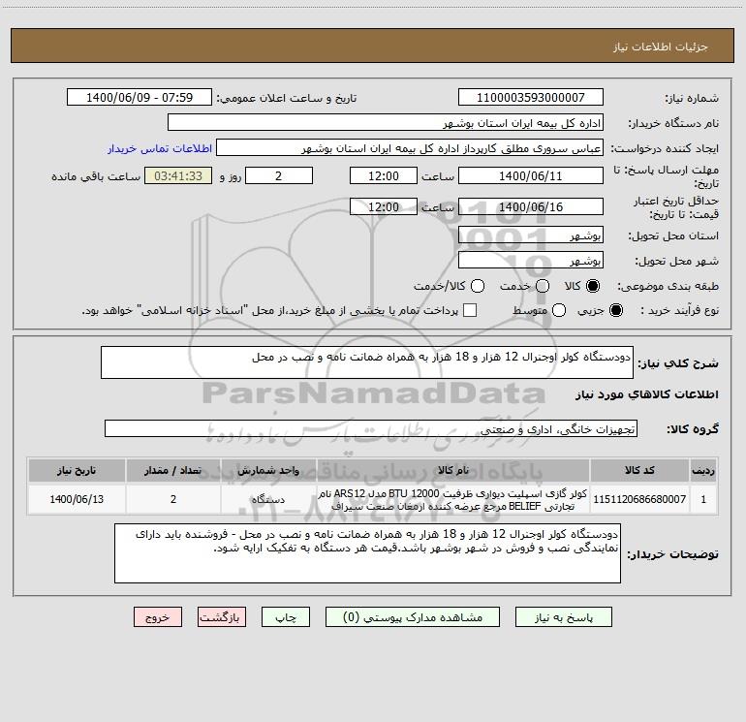
Task: Click the نام کالا column header
Action: tap(453, 470)
